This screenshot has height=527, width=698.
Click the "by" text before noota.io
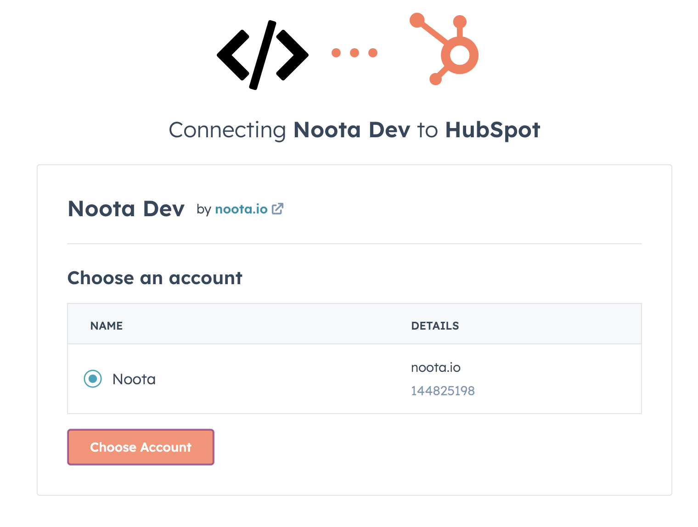tap(203, 209)
